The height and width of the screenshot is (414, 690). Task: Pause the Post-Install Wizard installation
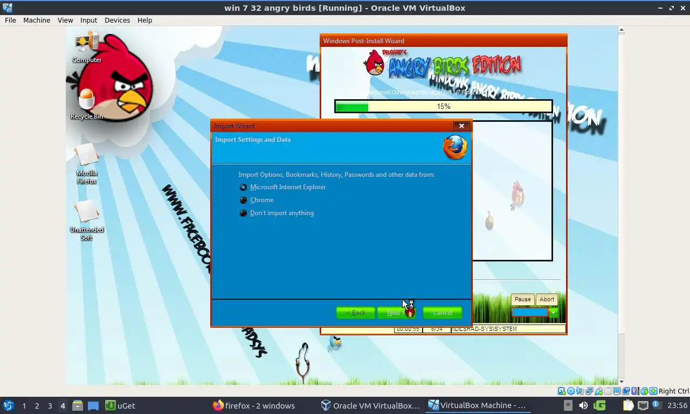pos(522,299)
